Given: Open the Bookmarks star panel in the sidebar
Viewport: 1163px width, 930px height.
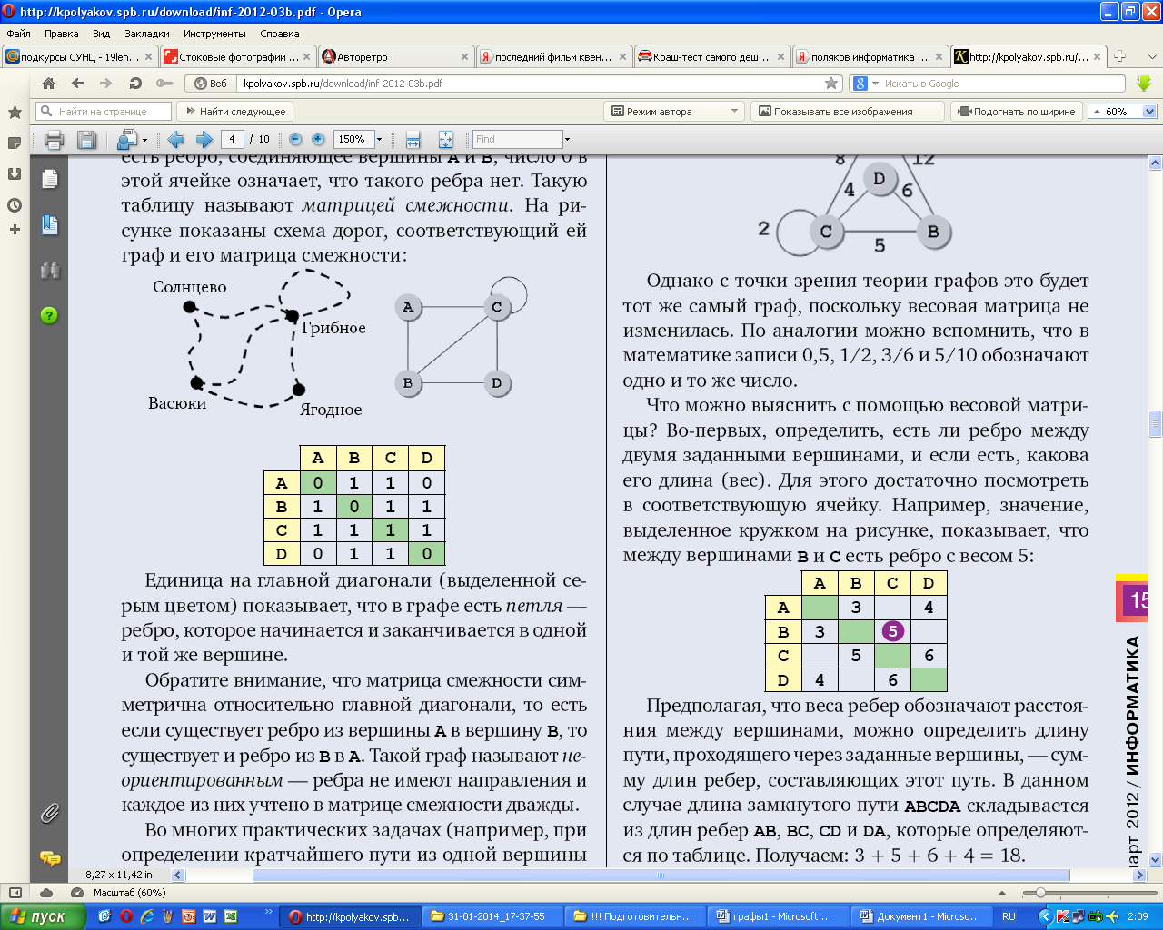Looking at the screenshot, I should pyautogui.click(x=15, y=113).
